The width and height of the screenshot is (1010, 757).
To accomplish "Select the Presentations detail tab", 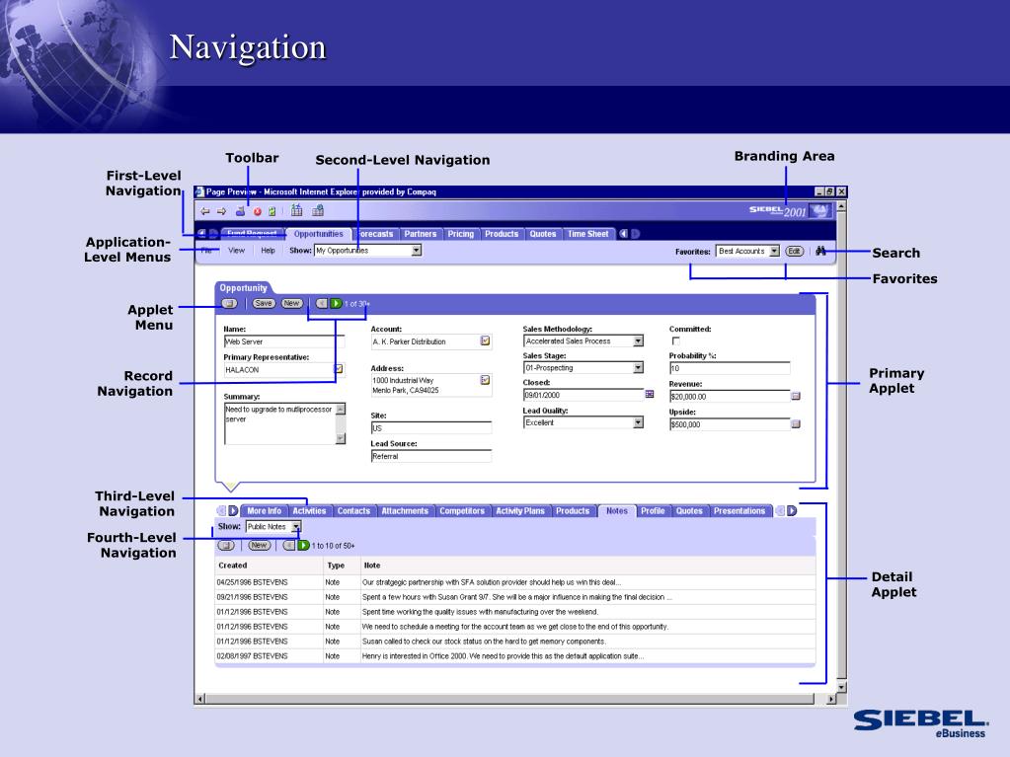I will [738, 511].
